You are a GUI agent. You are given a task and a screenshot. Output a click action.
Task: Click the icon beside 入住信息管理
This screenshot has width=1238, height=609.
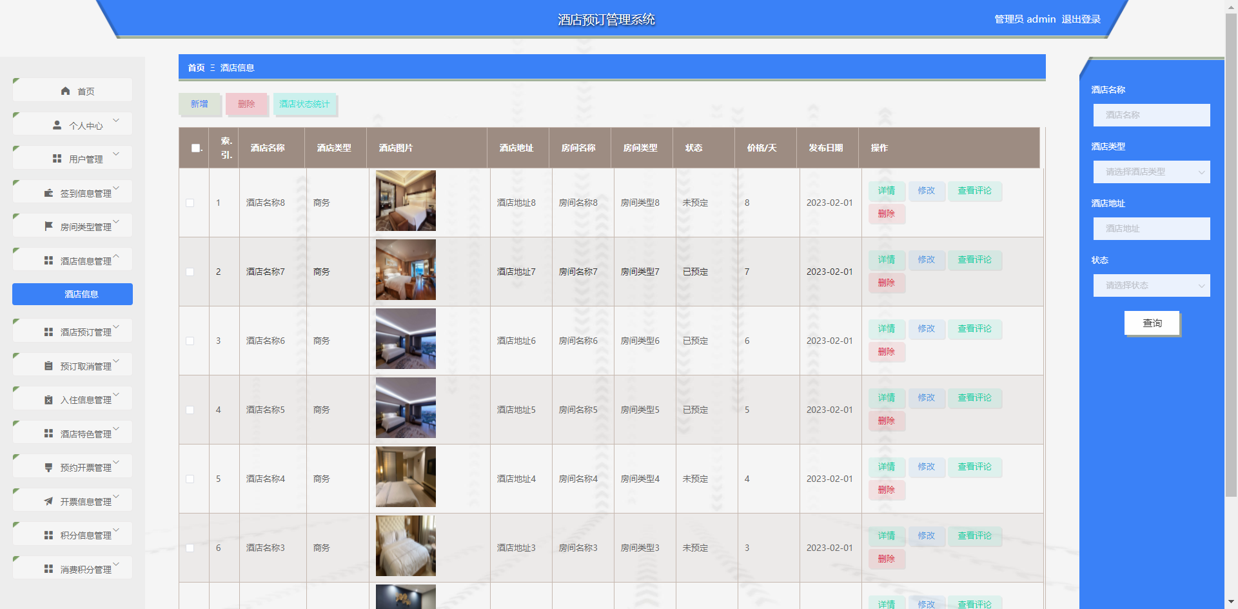(x=48, y=399)
